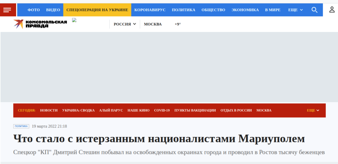Open АЛЫЙ ПАРУС link
Image resolution: width=338 pixels, height=164 pixels.
(x=111, y=110)
